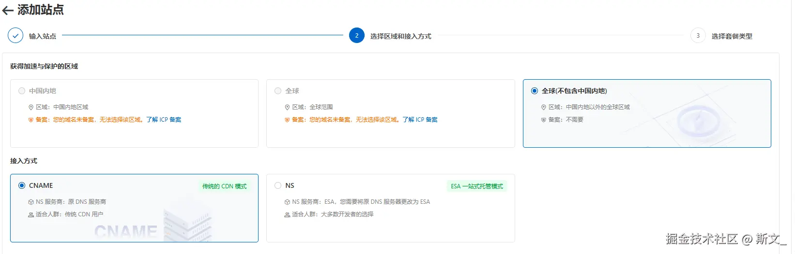Return to the 输入站点 step label

tap(43, 36)
